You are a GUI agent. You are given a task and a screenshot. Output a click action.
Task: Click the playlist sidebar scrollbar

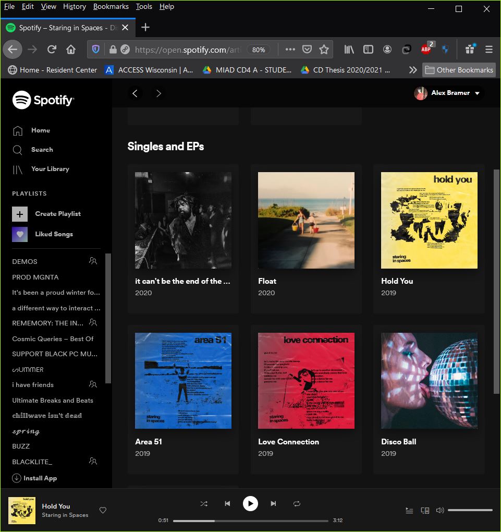(108, 318)
